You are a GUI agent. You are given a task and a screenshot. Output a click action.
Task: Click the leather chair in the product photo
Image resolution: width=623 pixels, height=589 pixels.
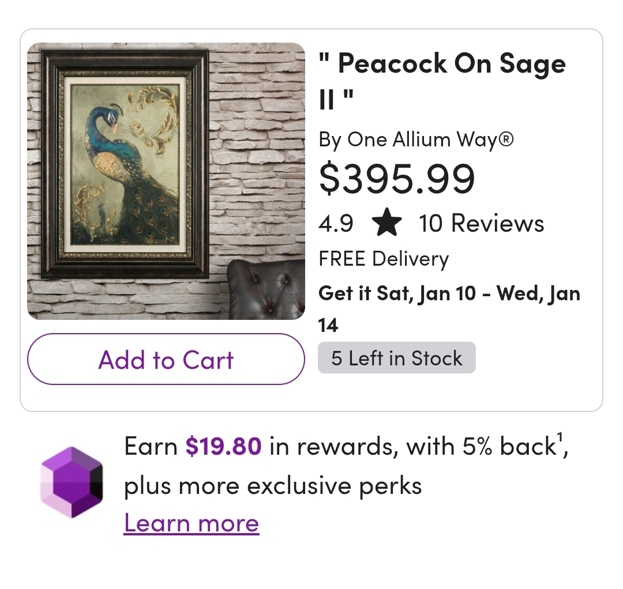tap(267, 288)
